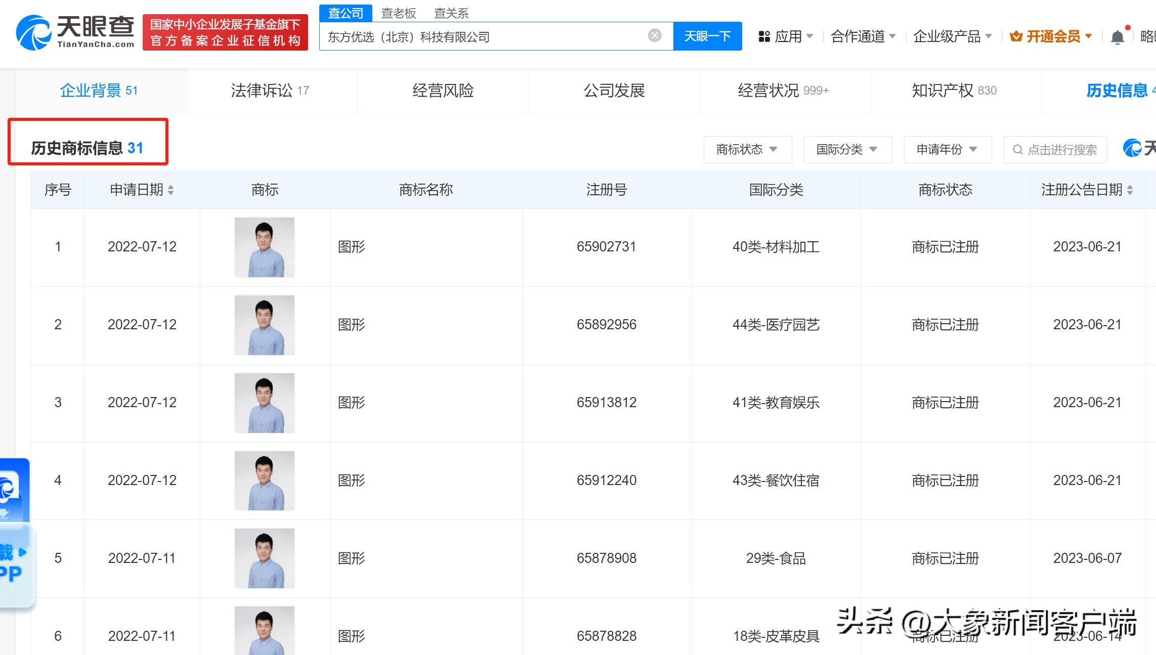
Task: Select the 经营风险 tab
Action: tap(443, 91)
